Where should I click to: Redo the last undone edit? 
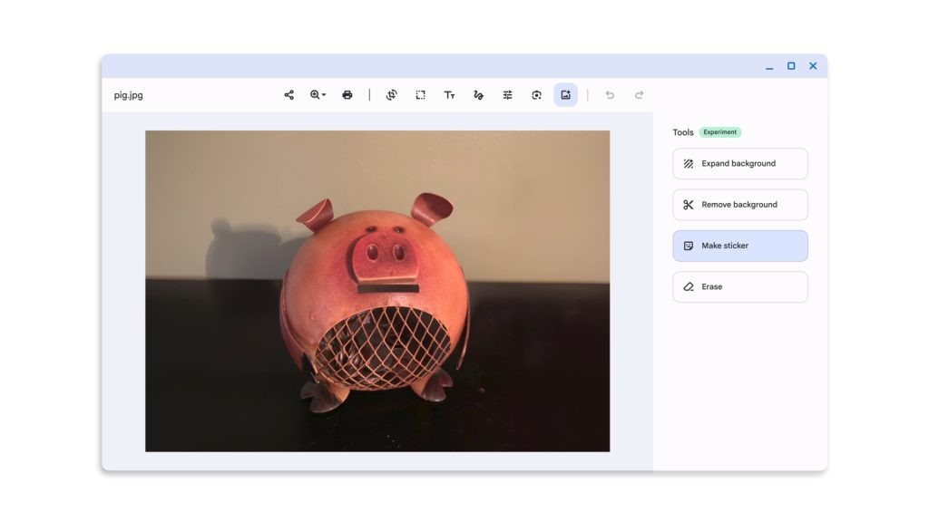coord(639,95)
